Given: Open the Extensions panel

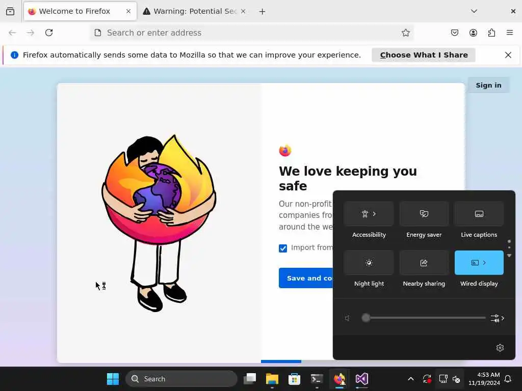Looking at the screenshot, I should 492,33.
